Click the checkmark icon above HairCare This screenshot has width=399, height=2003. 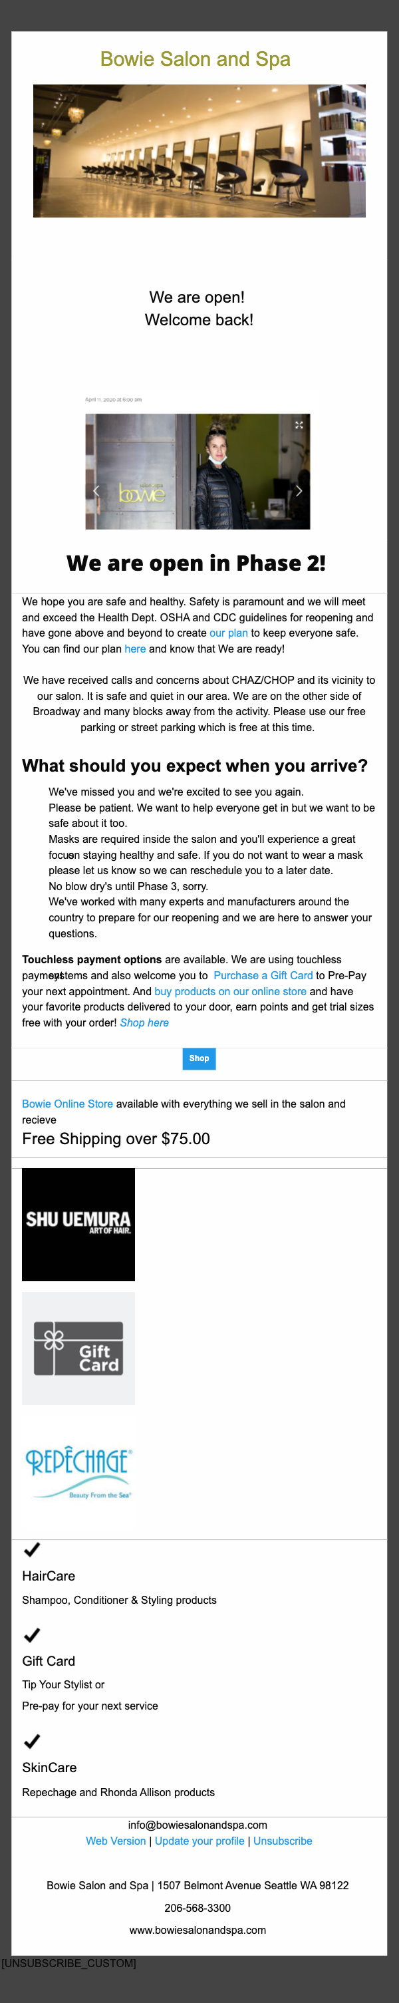pos(32,1550)
